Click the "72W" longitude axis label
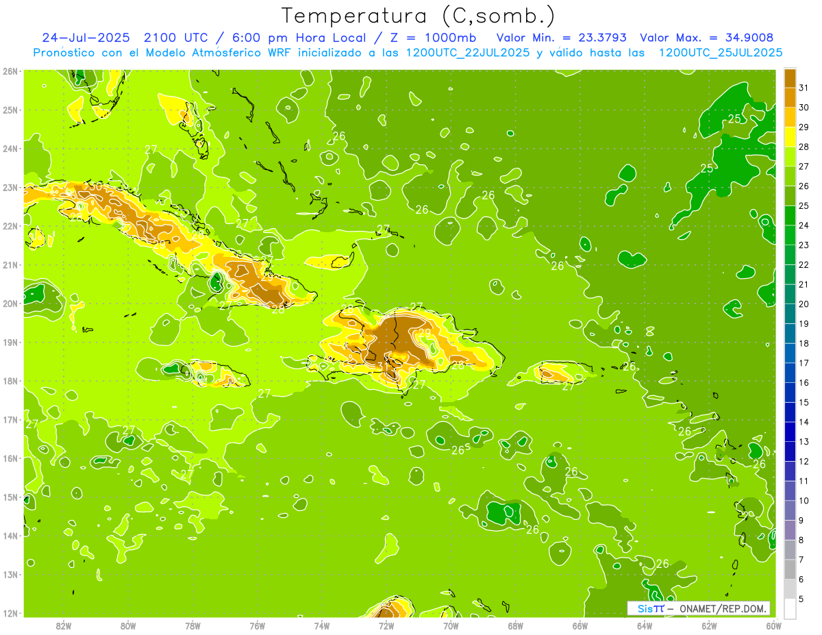Image resolution: width=822 pixels, height=635 pixels. pos(386,625)
